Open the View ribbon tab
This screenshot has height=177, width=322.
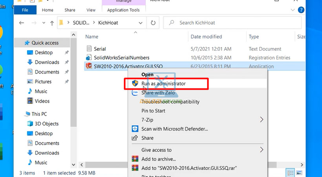click(x=91, y=10)
